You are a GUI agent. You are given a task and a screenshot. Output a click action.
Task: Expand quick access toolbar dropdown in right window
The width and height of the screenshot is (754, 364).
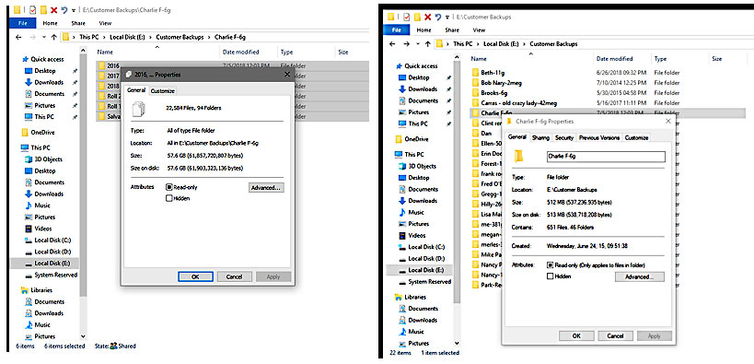(447, 18)
